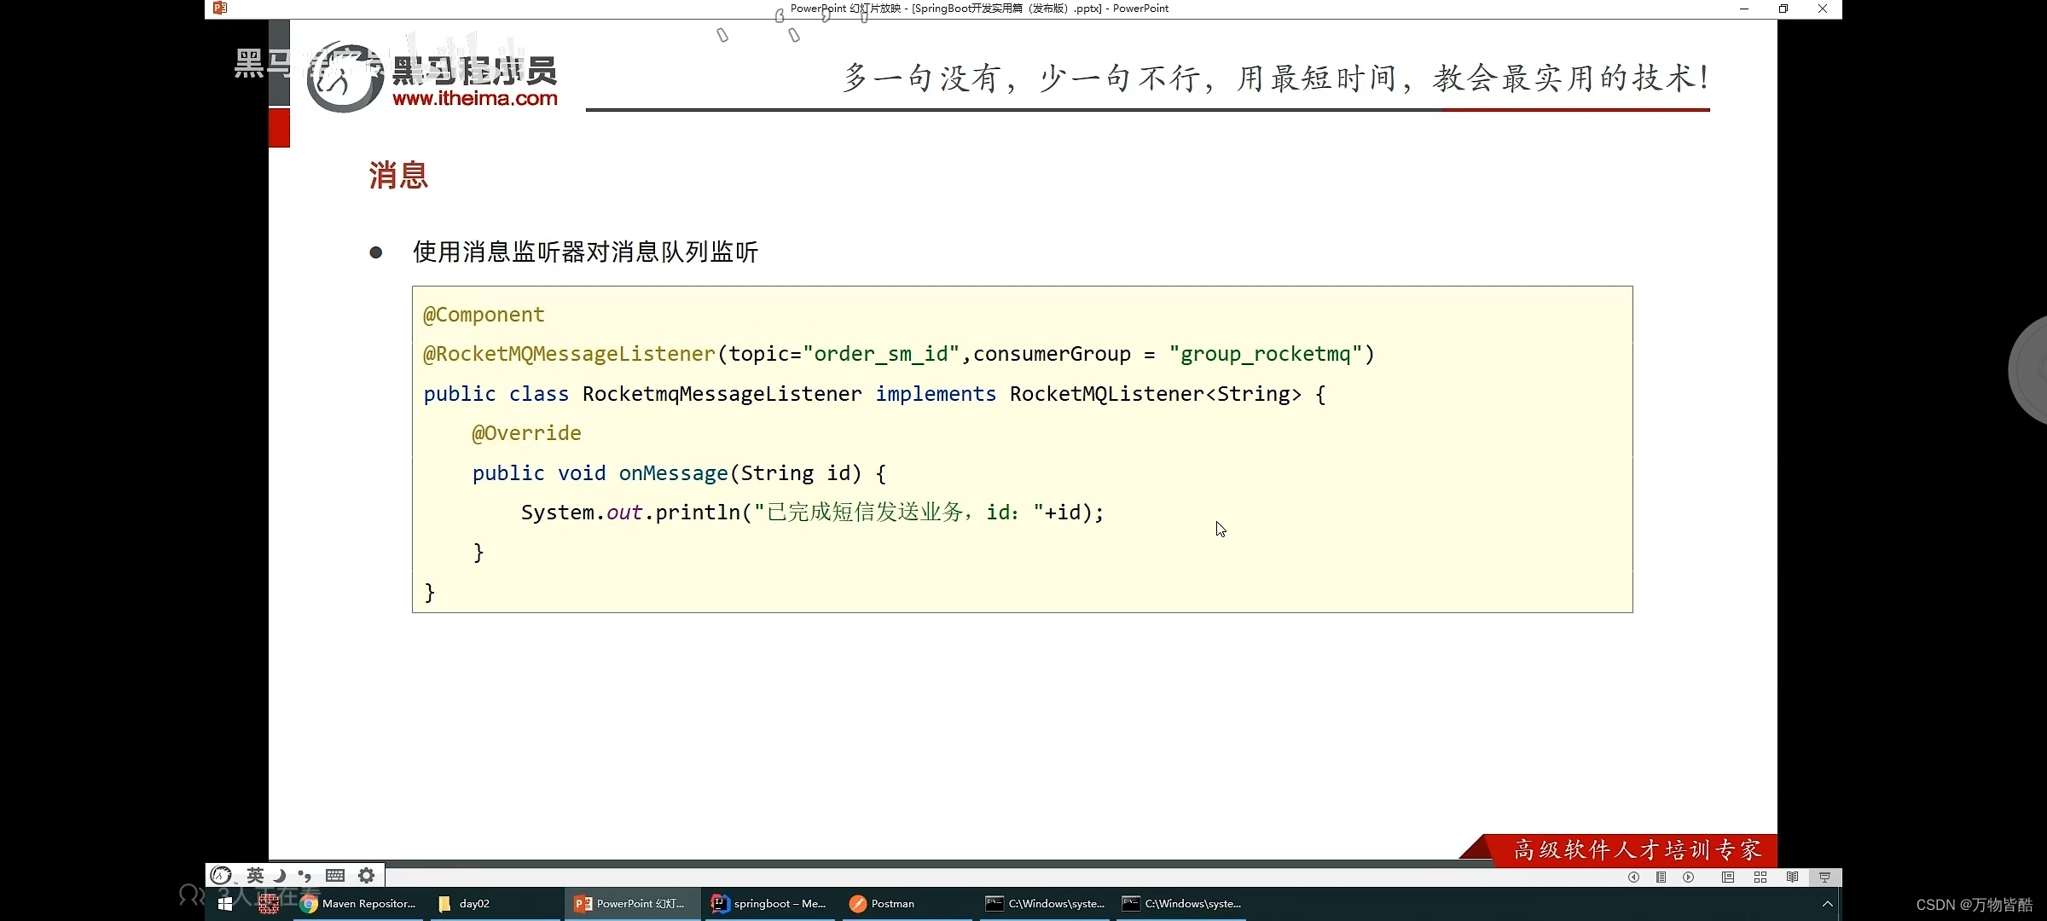Viewport: 2047px width, 921px height.
Task: Click the www.itheima.com link
Action: click(x=475, y=99)
